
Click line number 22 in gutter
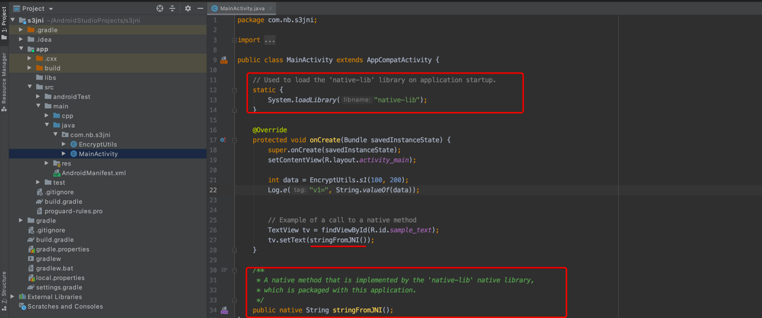(x=213, y=190)
